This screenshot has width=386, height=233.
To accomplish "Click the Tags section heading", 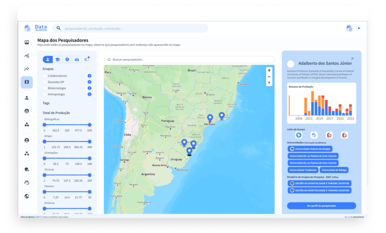I will (46, 103).
